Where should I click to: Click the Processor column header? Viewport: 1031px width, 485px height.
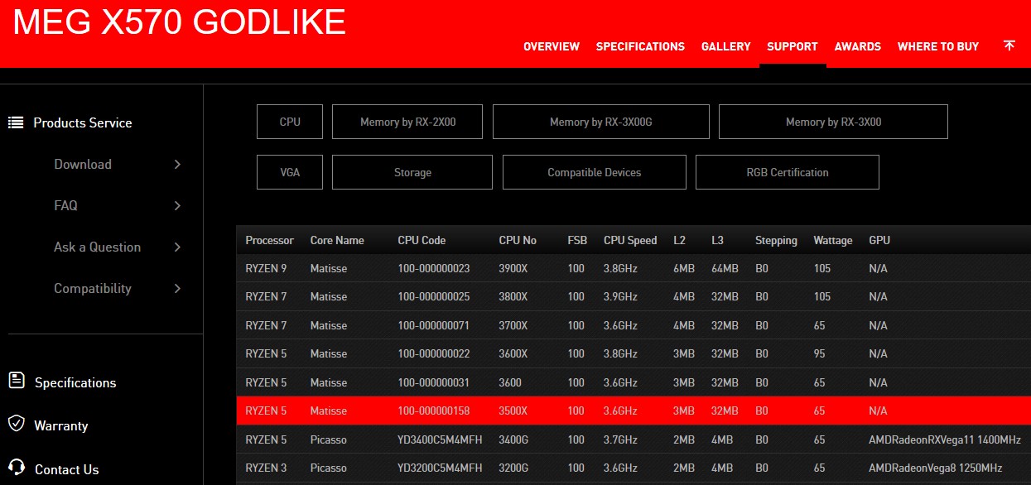270,240
